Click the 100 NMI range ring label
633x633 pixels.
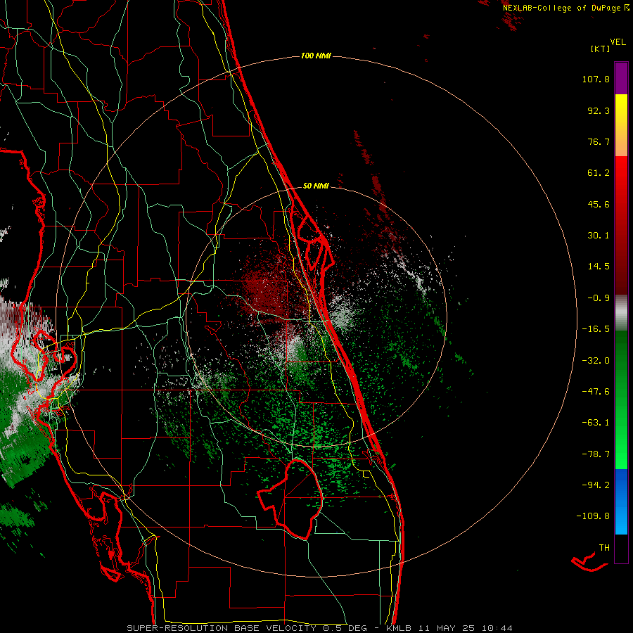(x=316, y=56)
